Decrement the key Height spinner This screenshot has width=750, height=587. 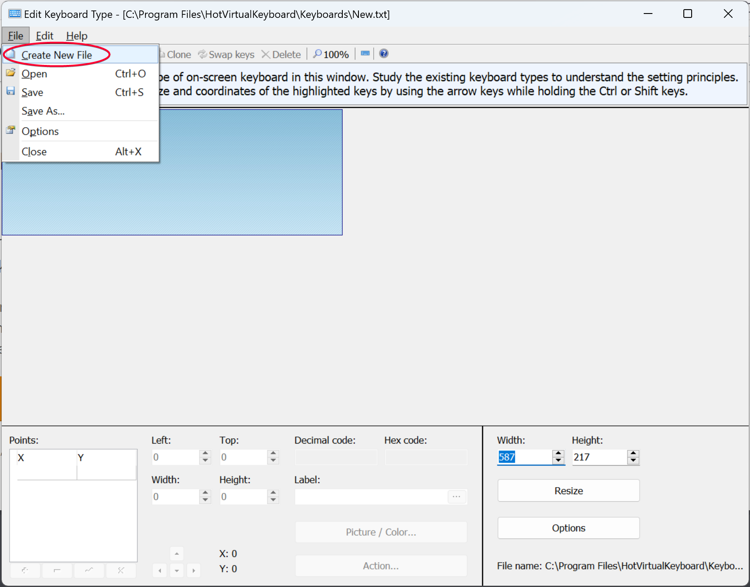point(273,500)
